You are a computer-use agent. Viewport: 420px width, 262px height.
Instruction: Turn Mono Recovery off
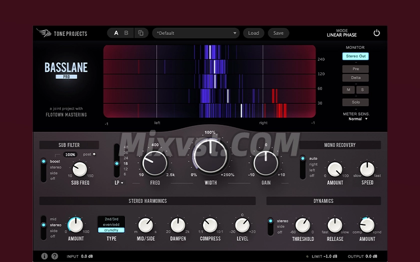[x=312, y=176]
